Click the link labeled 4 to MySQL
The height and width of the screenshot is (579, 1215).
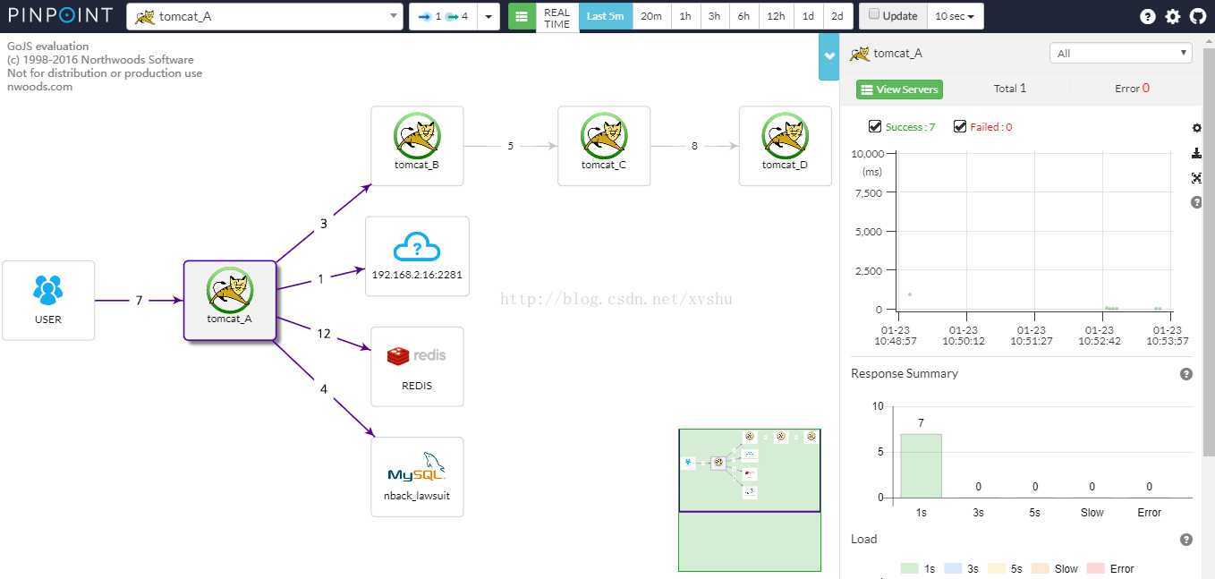coord(324,389)
